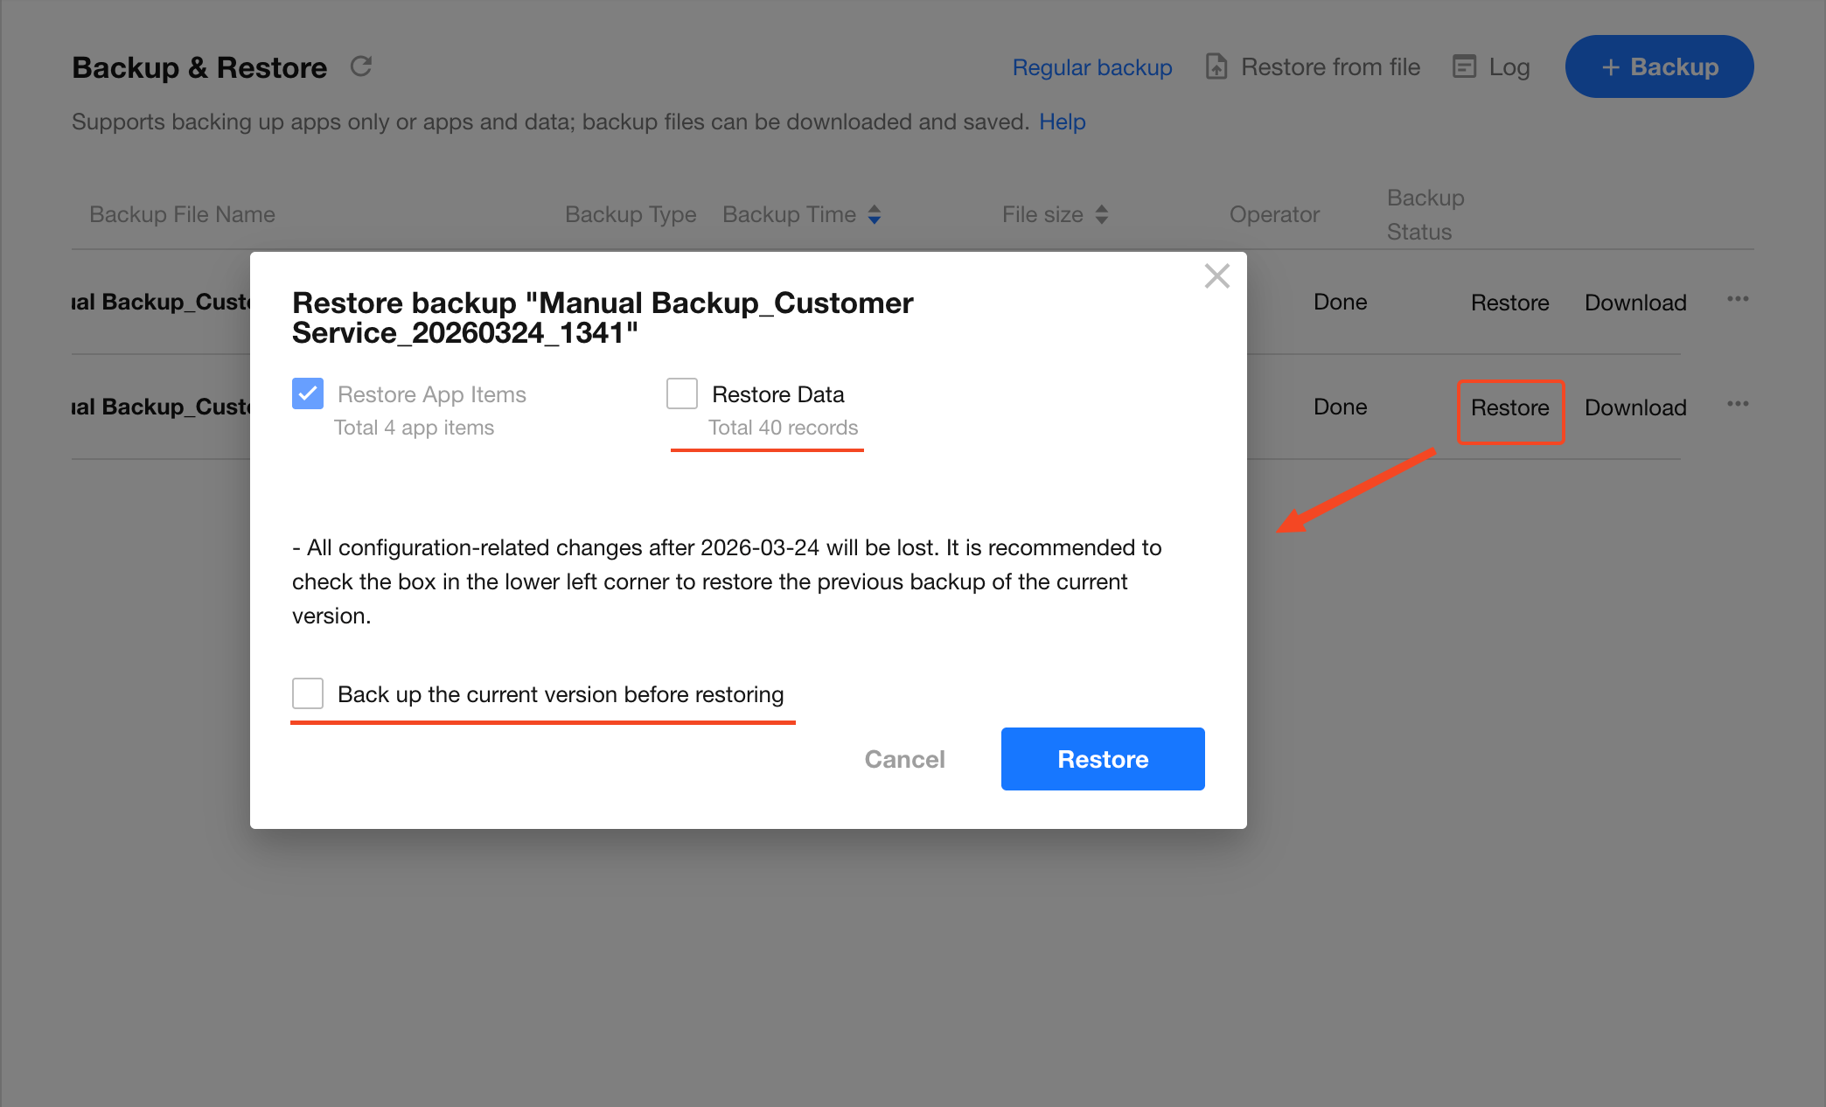Viewport: 1826px width, 1107px height.
Task: Click the refresh icon beside Backup & Restore
Action: point(361,66)
